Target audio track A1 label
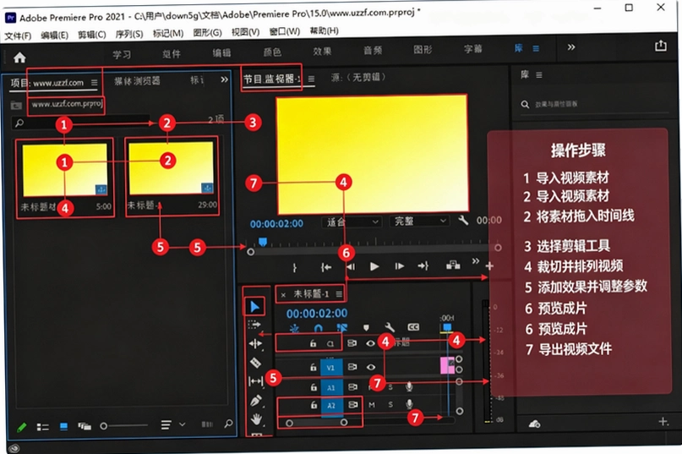This screenshot has width=682, height=454. click(x=331, y=387)
